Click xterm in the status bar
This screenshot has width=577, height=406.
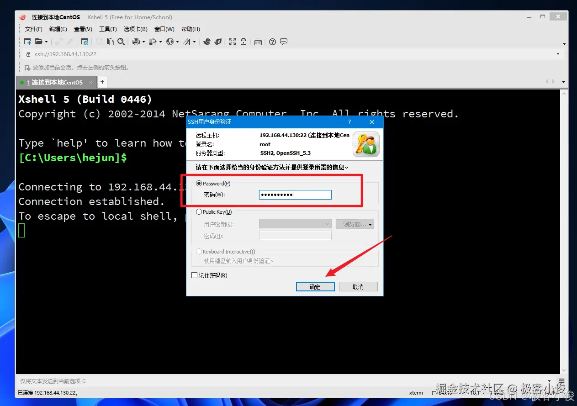(416, 393)
